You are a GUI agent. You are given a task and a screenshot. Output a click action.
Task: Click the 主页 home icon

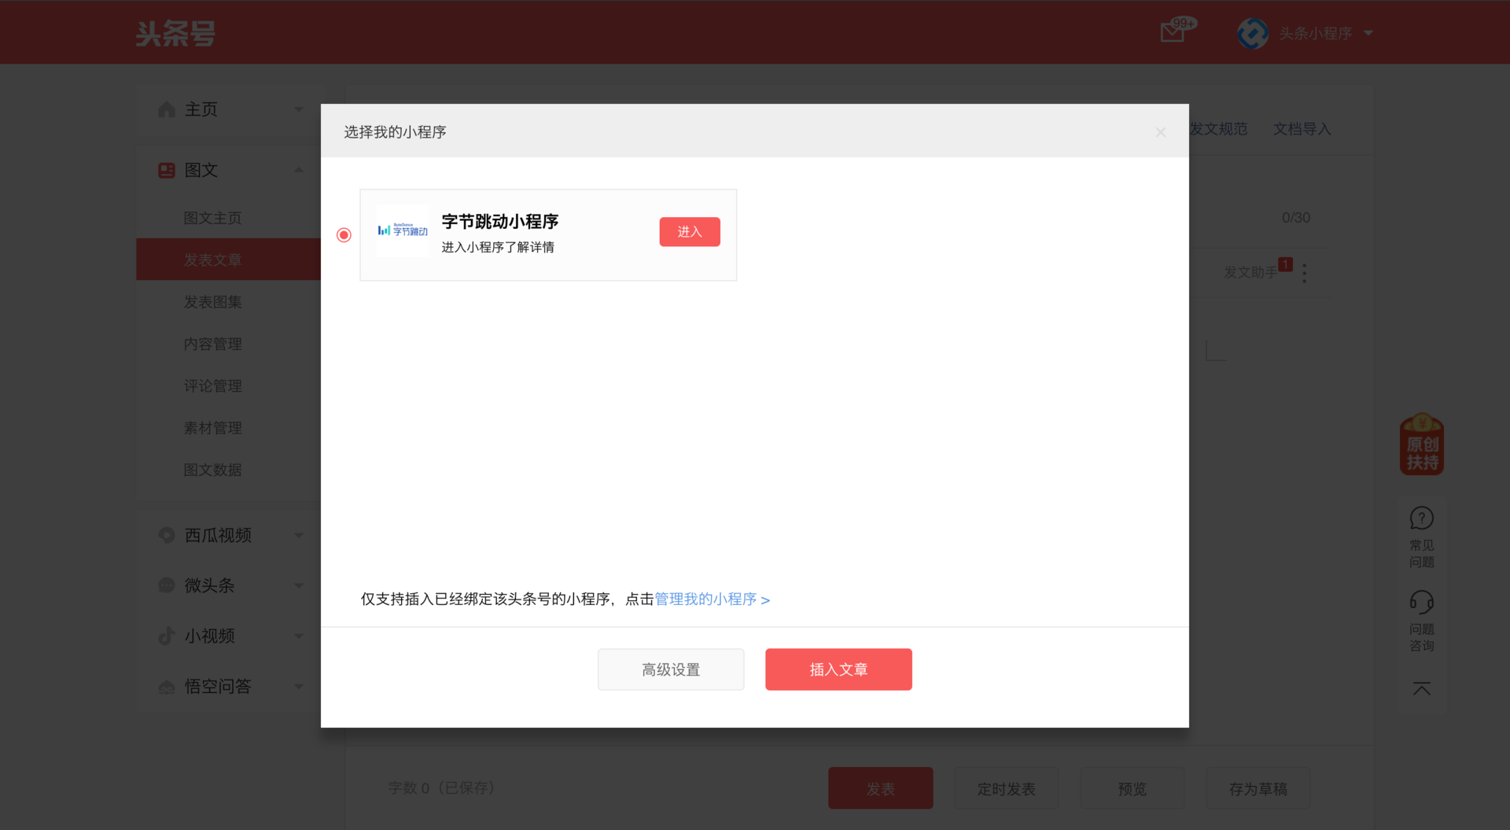click(x=167, y=109)
